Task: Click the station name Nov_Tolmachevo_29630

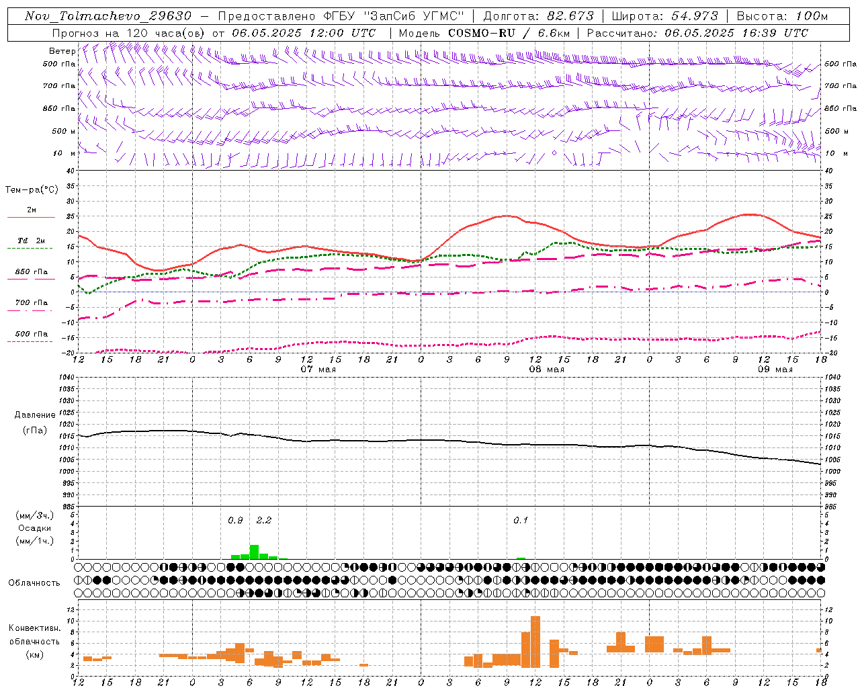Action: 108,16
